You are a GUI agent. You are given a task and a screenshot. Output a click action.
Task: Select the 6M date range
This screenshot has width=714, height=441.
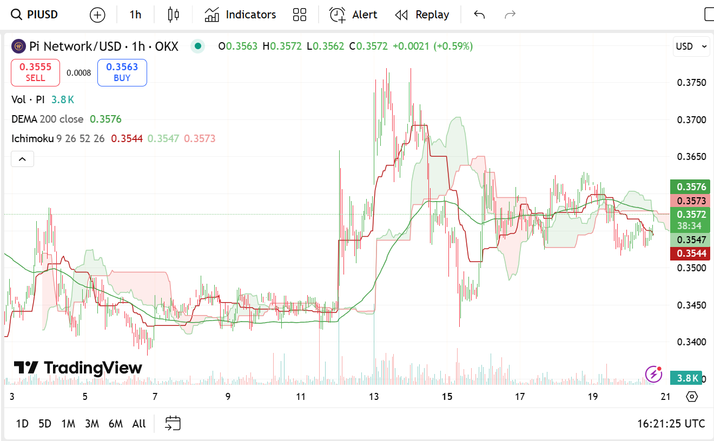(116, 424)
